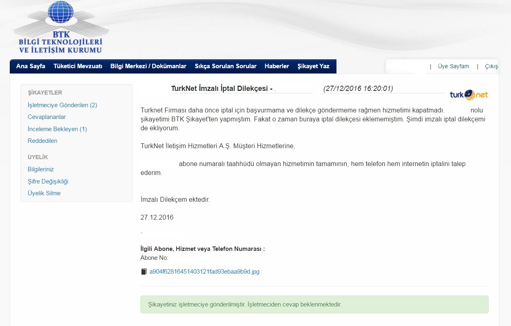Image resolution: width=511 pixels, height=326 pixels.
Task: Click Çıkış to log out
Action: 492,66
